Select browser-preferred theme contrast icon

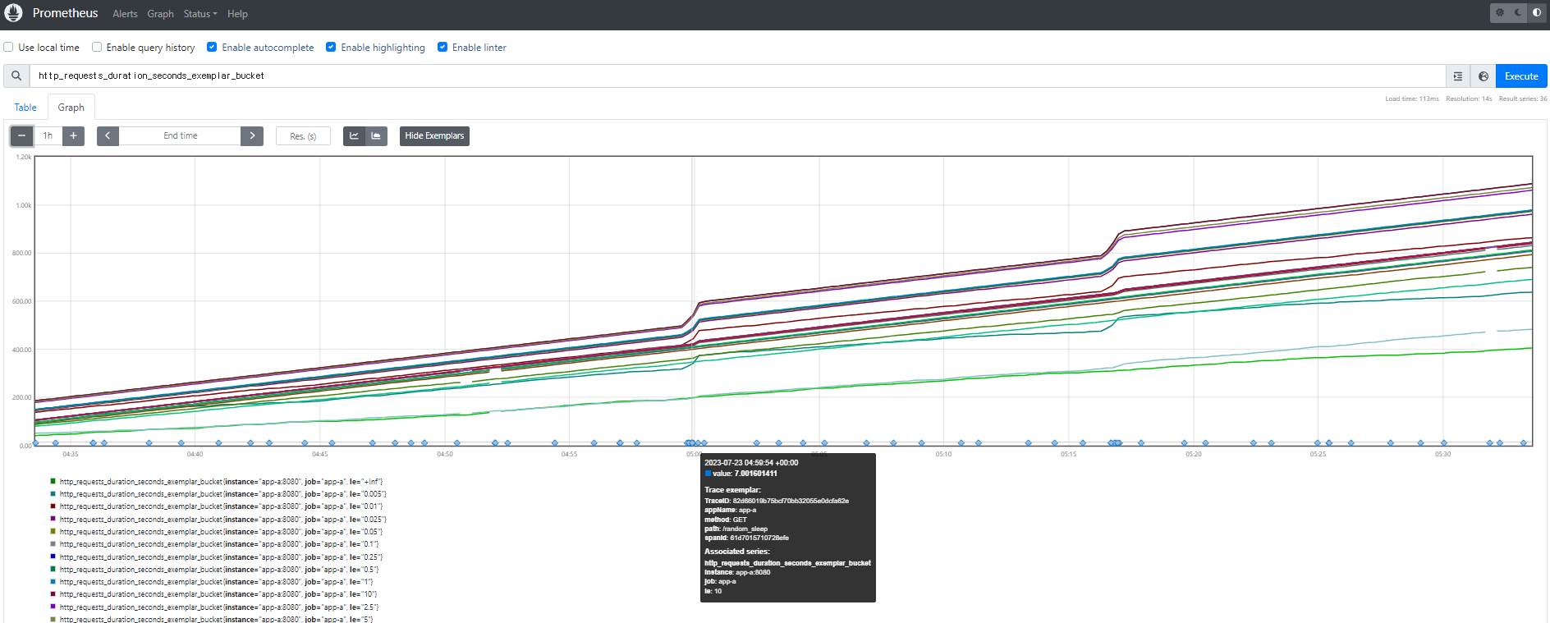pos(1536,12)
